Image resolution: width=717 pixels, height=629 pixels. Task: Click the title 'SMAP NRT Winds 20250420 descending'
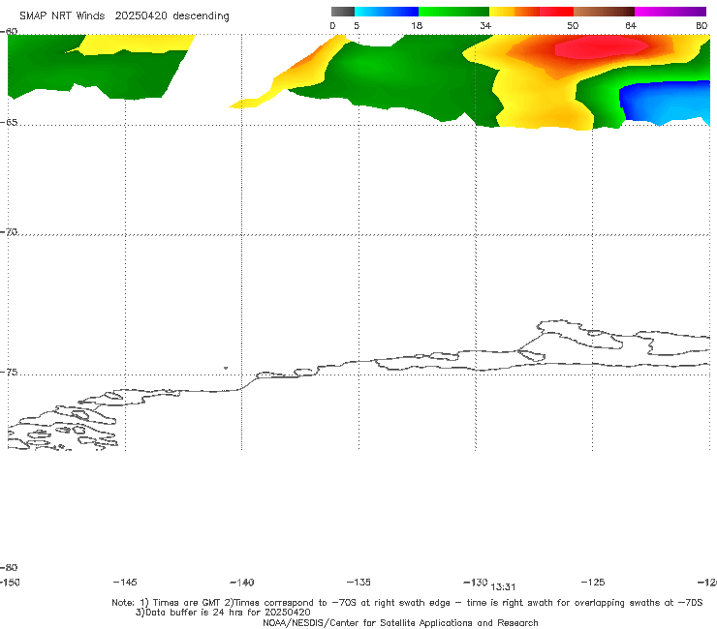pos(124,16)
